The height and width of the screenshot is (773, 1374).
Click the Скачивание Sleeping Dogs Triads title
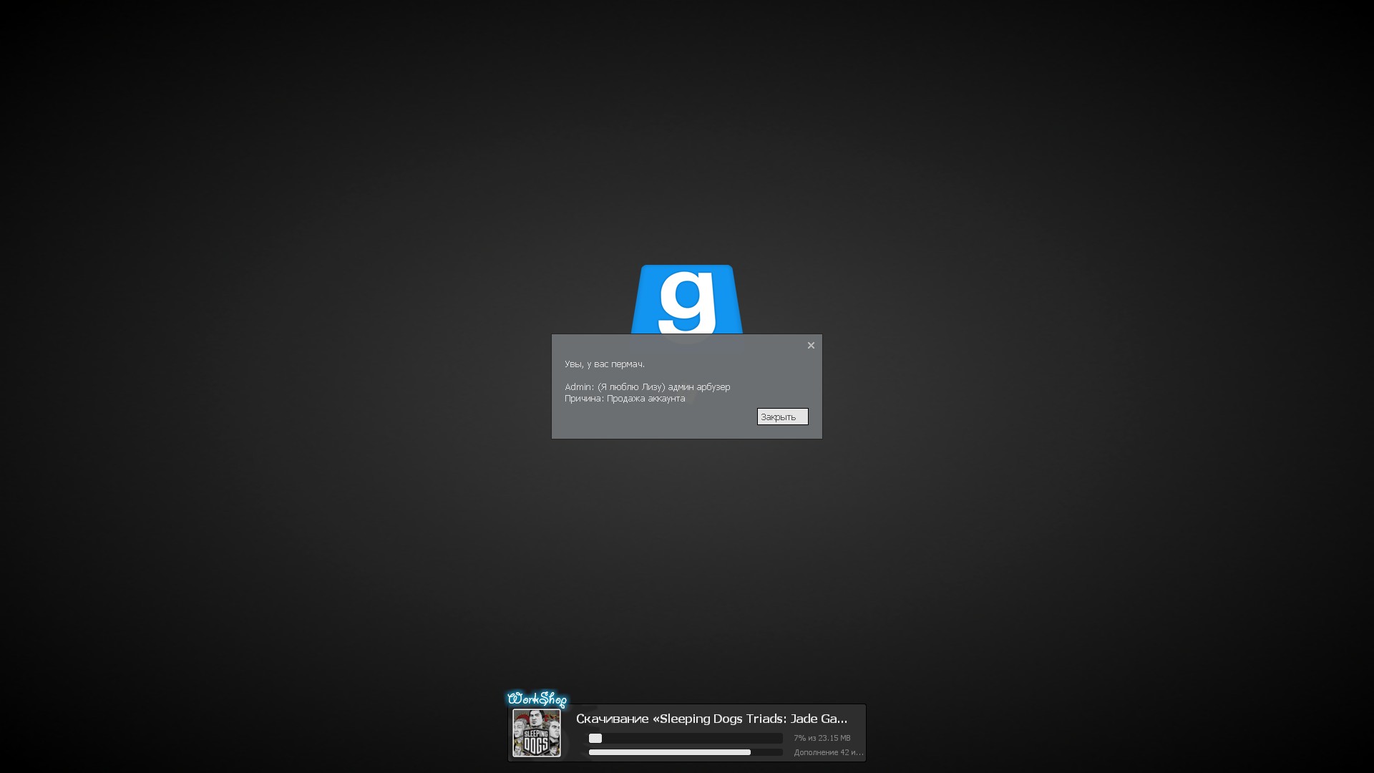click(711, 719)
